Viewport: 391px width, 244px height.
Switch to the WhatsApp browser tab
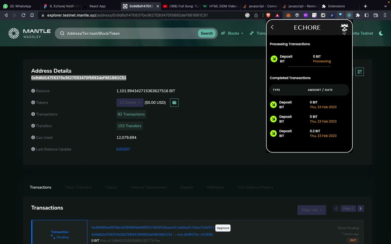[20, 6]
